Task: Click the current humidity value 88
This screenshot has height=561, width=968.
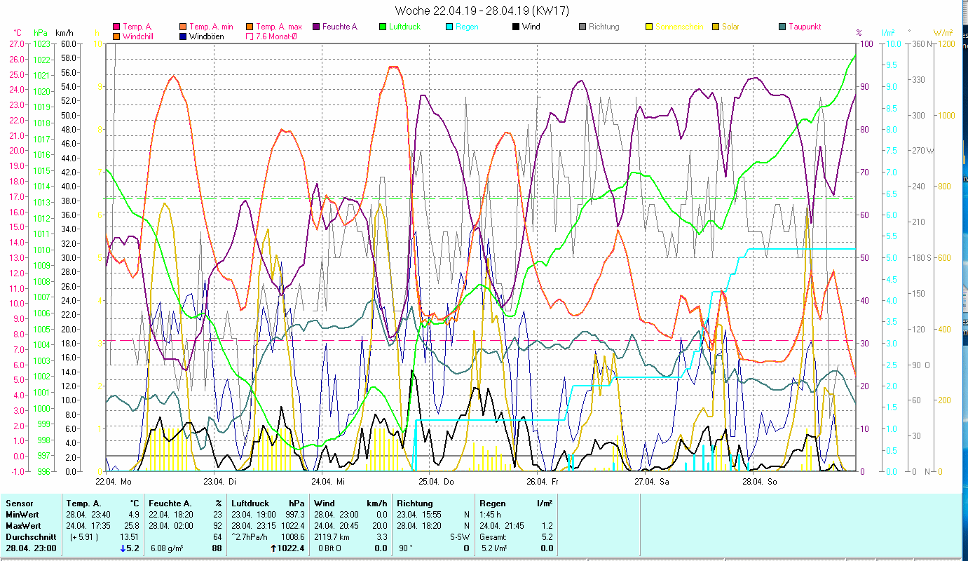Action: pos(217,548)
